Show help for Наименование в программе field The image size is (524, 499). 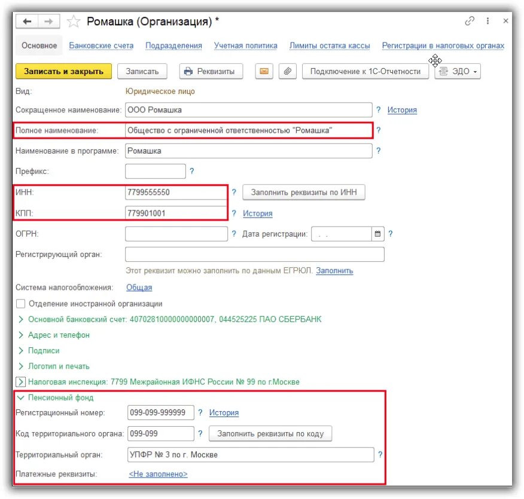(378, 151)
